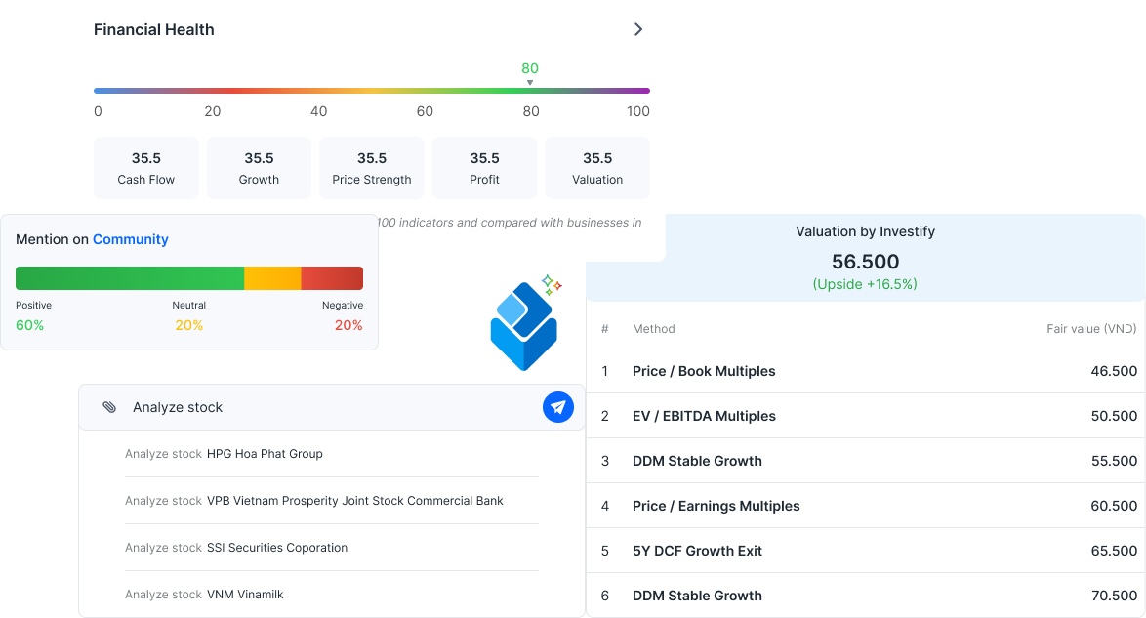Click the score marker at 80
The height and width of the screenshot is (618, 1146).
530,82
